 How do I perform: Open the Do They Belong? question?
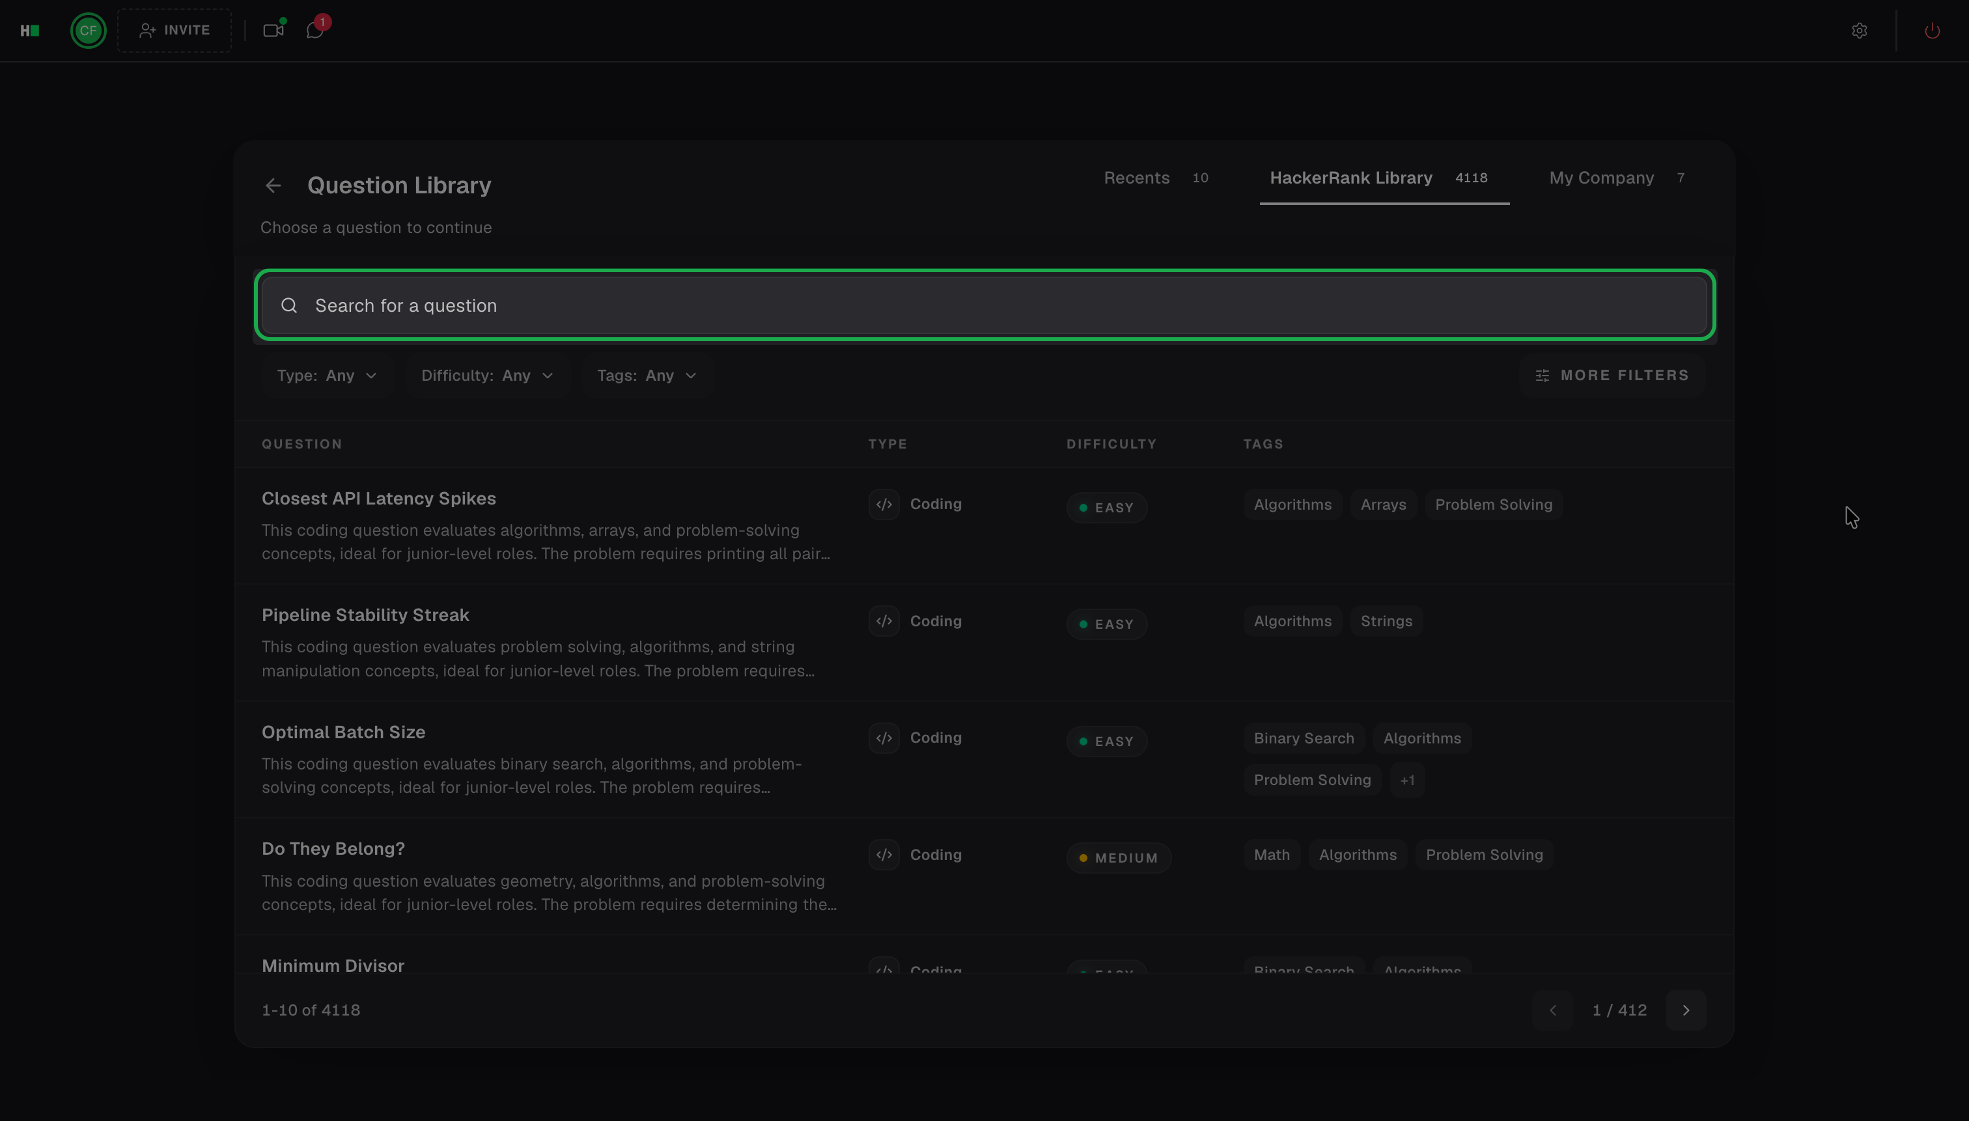[x=333, y=848]
